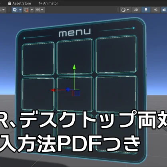The height and width of the screenshot is (167, 167).
Task: Select the "menu" title text in scene
Action: pos(75,32)
